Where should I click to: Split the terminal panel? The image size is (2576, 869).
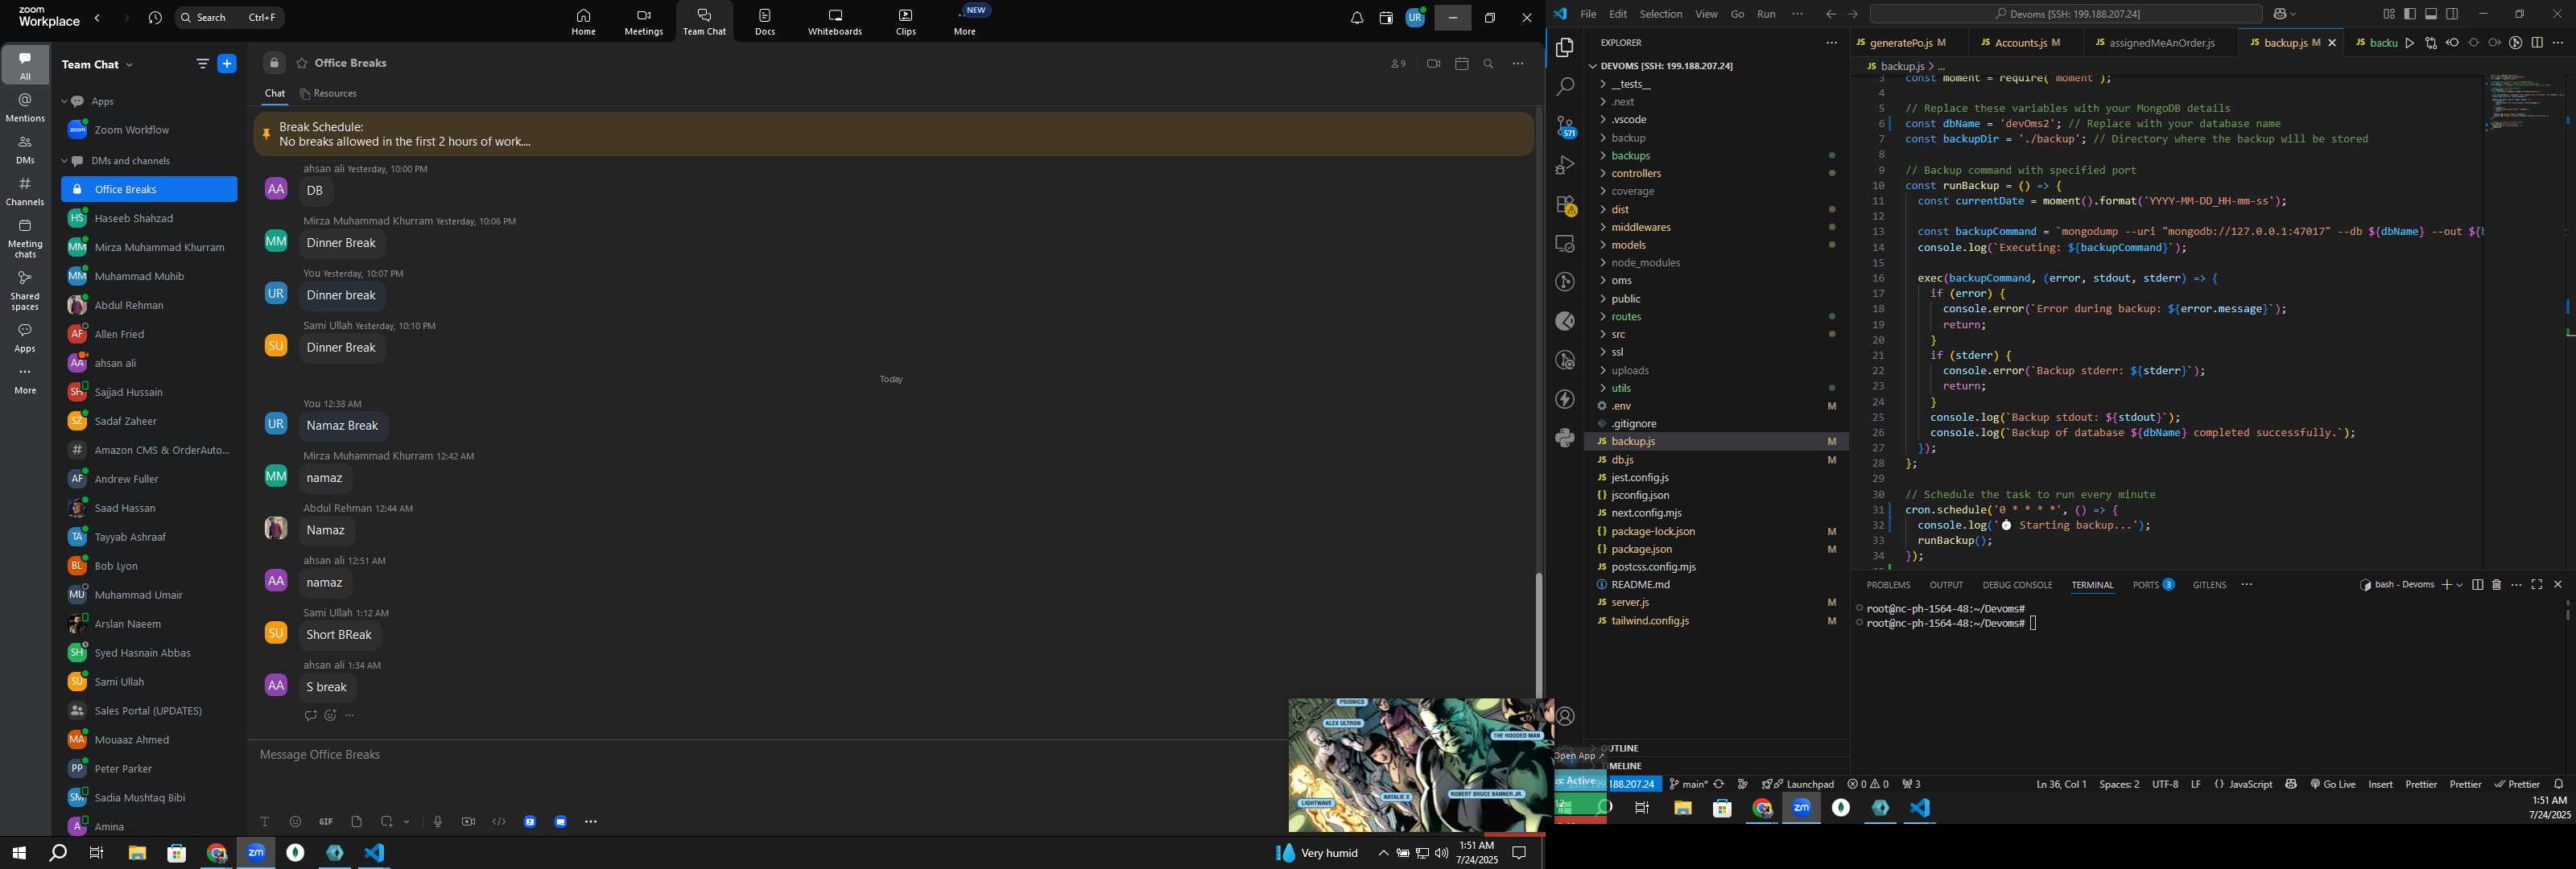(2477, 585)
